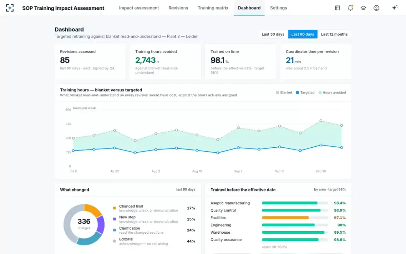Click the 'SOP Training Impact Assessment' title
Image resolution: width=406 pixels, height=254 pixels.
click(x=63, y=8)
